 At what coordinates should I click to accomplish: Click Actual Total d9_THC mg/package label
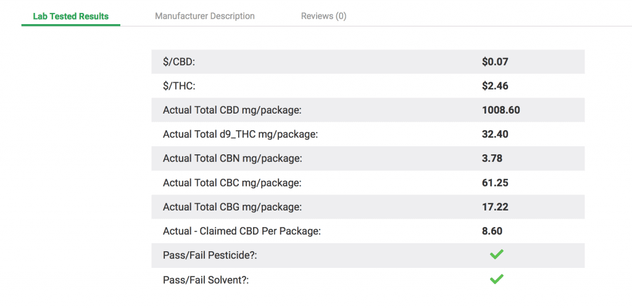[241, 135]
